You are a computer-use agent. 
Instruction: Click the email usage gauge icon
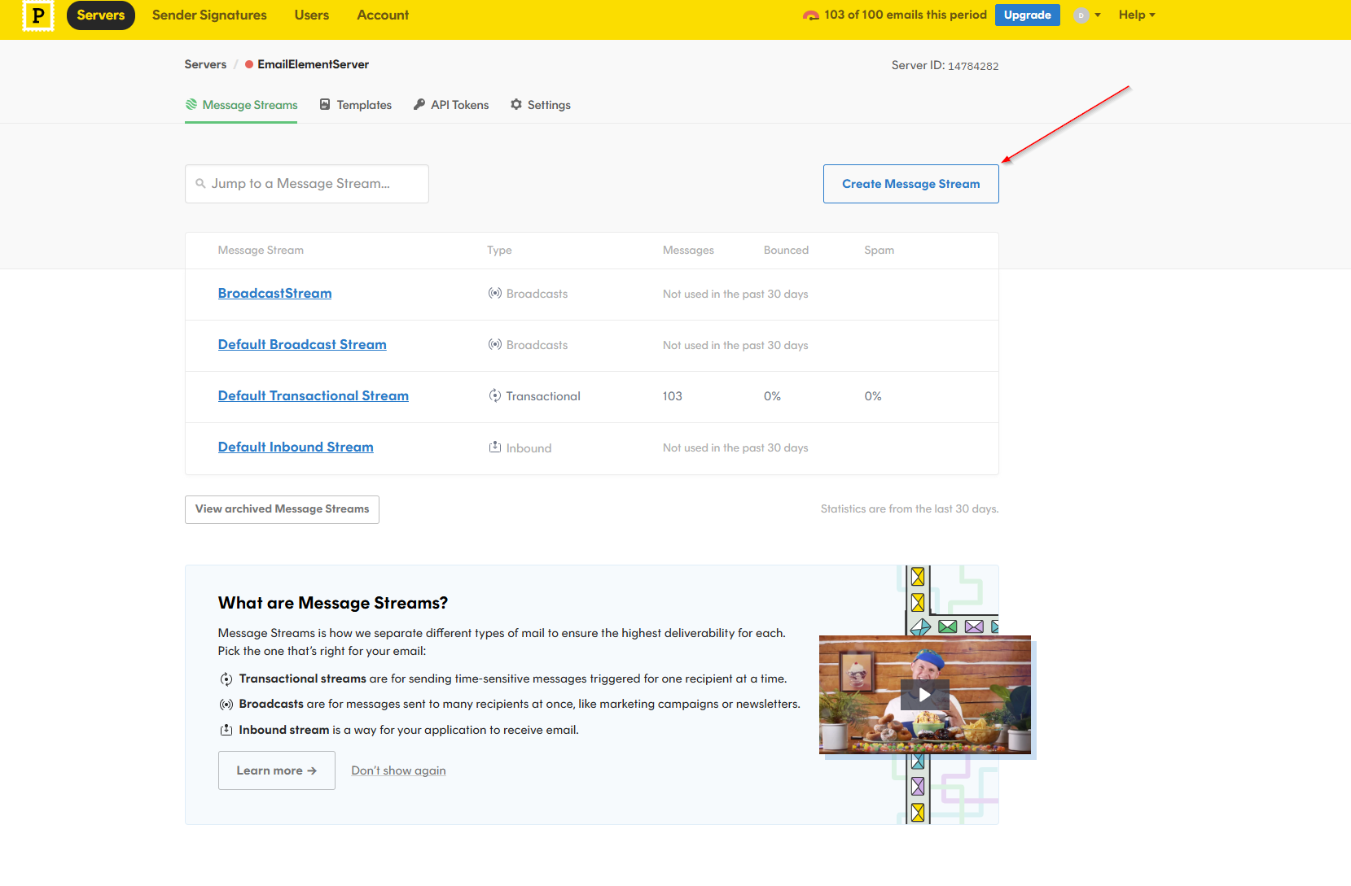pyautogui.click(x=810, y=15)
